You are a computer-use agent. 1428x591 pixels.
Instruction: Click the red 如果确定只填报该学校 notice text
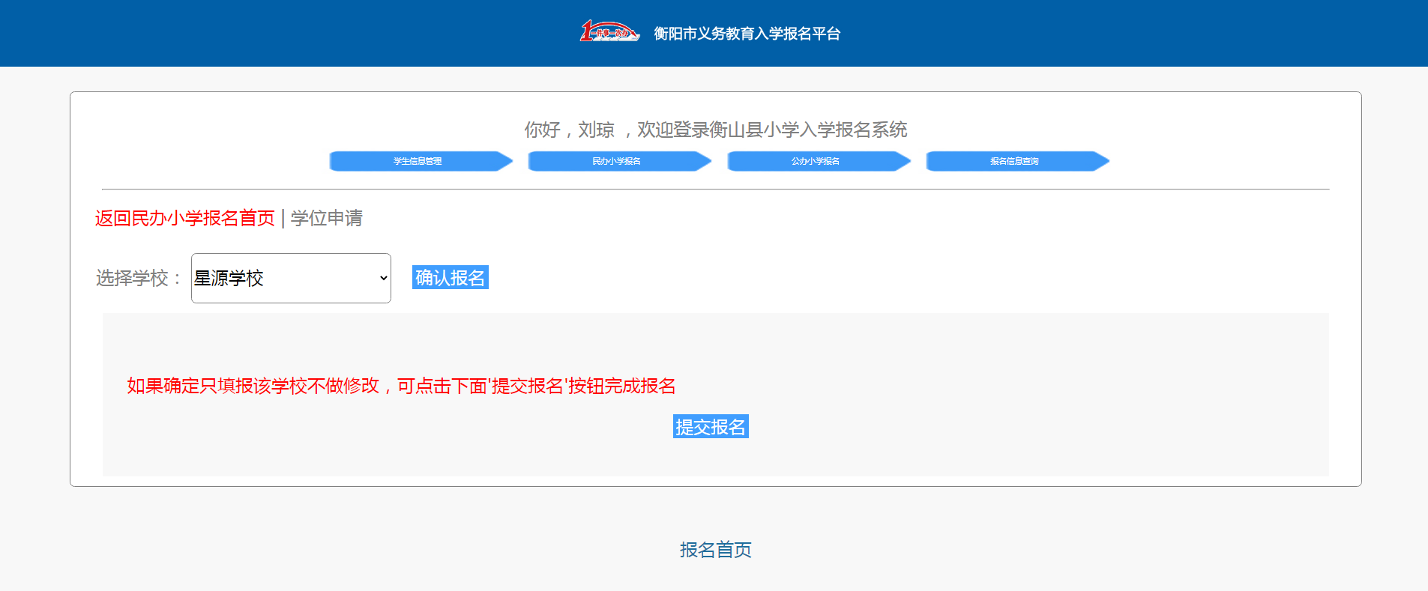tap(401, 386)
